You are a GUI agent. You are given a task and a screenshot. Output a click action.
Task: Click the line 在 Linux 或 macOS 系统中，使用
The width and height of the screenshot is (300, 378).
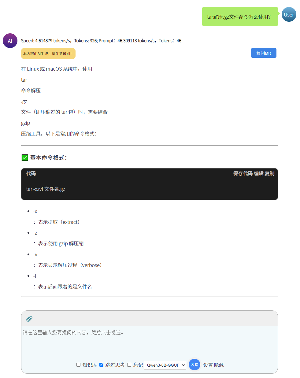(57, 69)
